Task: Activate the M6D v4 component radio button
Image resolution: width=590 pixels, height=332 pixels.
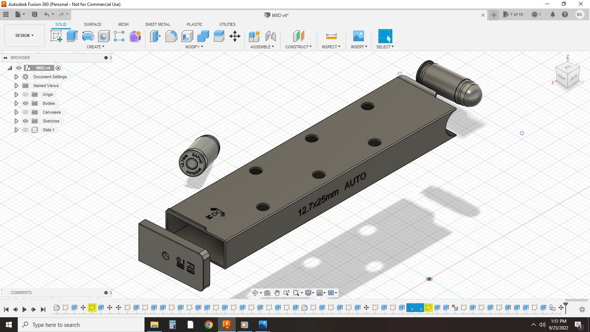Action: (58, 68)
